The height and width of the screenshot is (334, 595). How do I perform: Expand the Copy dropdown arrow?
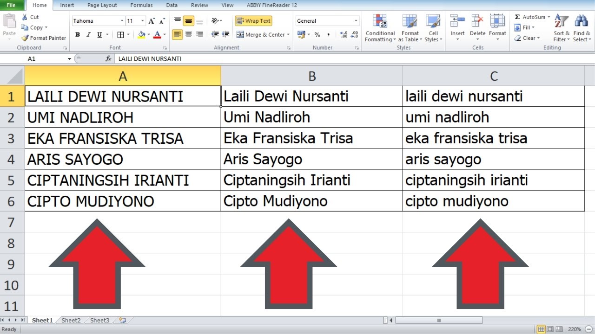coord(46,28)
